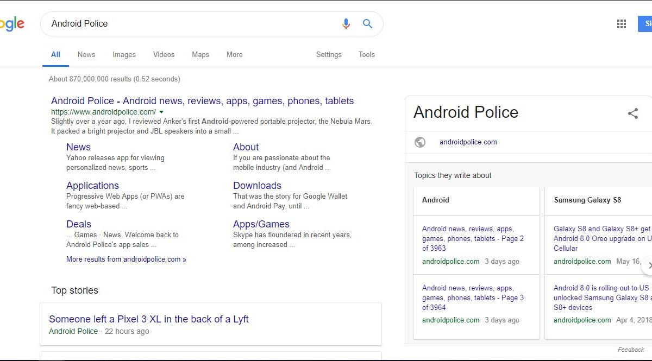This screenshot has height=361, width=652.
Task: Click the Feedback link under knowledge panel
Action: (631, 350)
